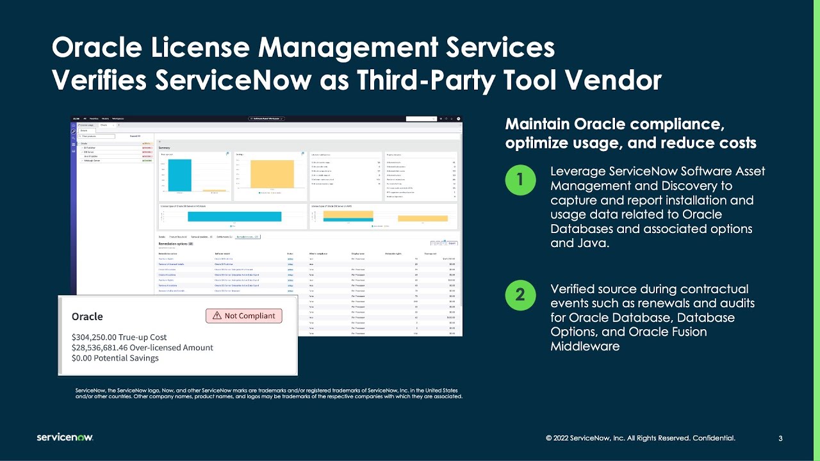The height and width of the screenshot is (461, 820).
Task: Click the global search field in top bar
Action: point(422,118)
